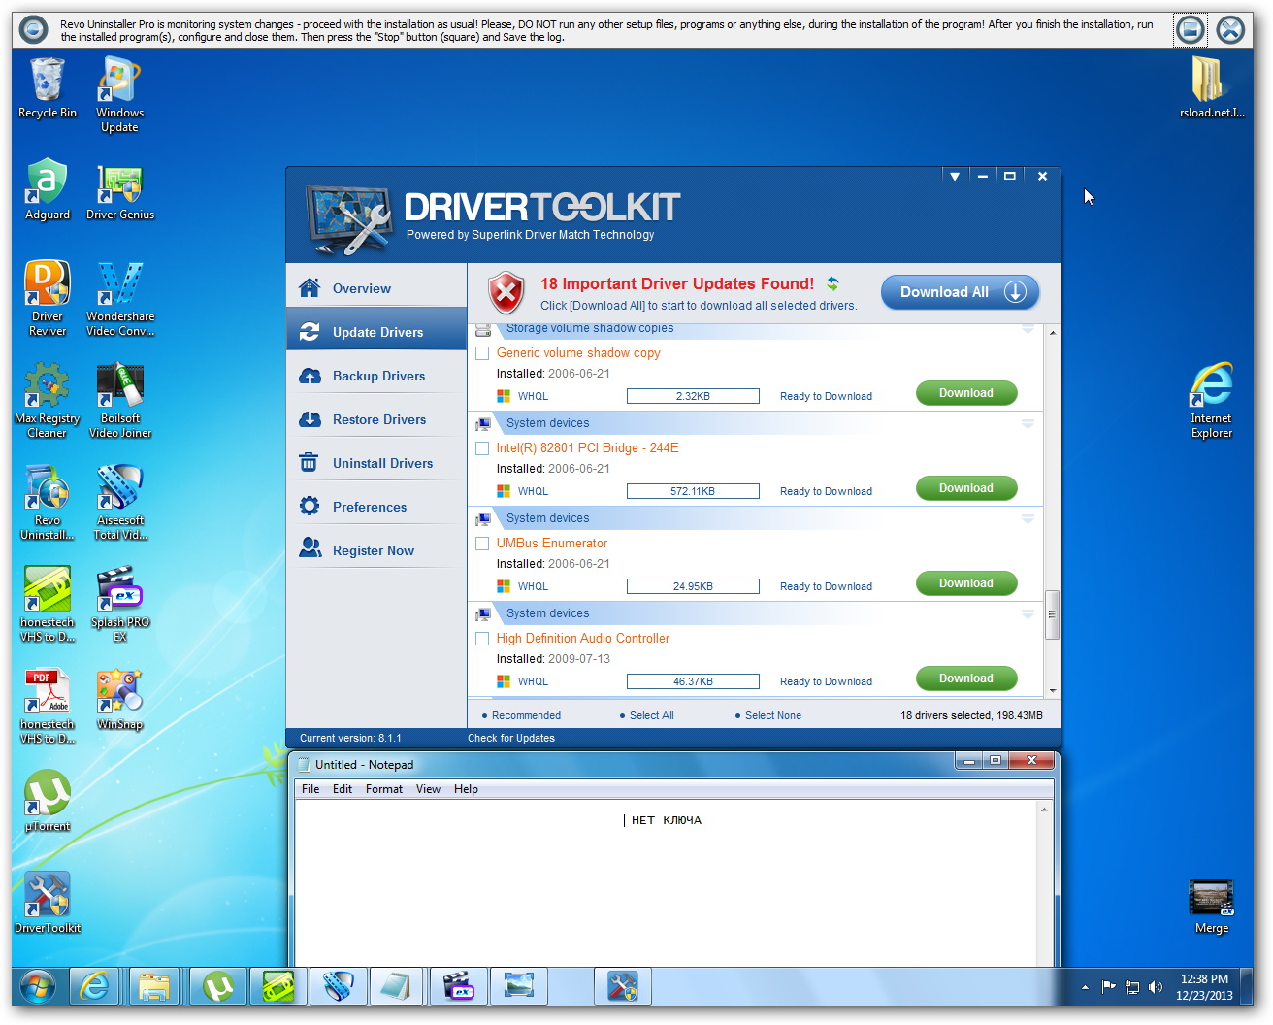
Task: Download the Generic volume shadow copy driver
Action: [966, 393]
